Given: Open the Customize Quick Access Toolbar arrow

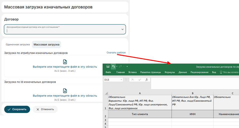Looking at the screenshot, I should (x=127, y=67).
